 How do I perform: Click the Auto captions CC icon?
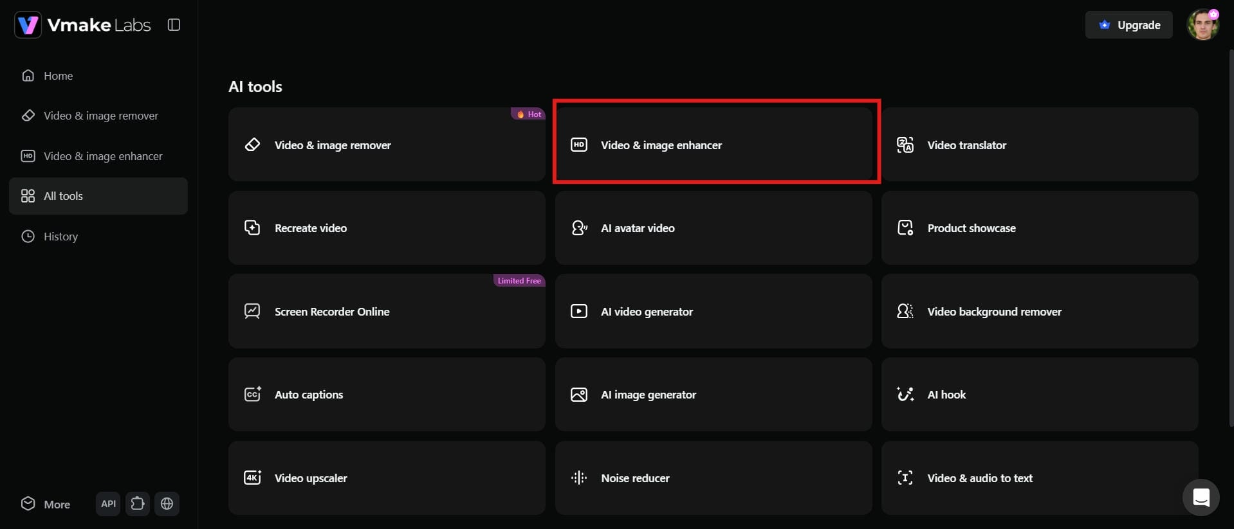pyautogui.click(x=252, y=395)
